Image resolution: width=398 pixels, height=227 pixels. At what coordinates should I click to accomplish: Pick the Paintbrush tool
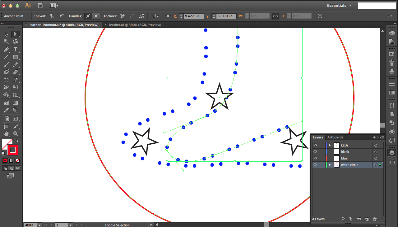pos(6,65)
